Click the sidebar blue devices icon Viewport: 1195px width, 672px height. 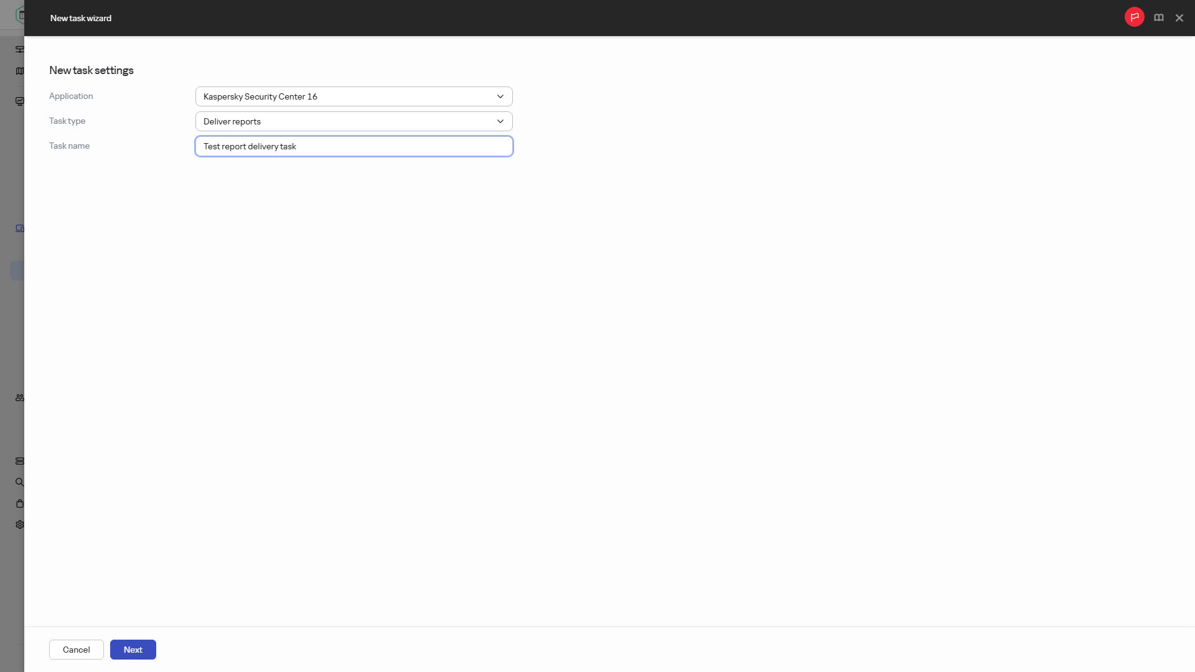pos(20,228)
